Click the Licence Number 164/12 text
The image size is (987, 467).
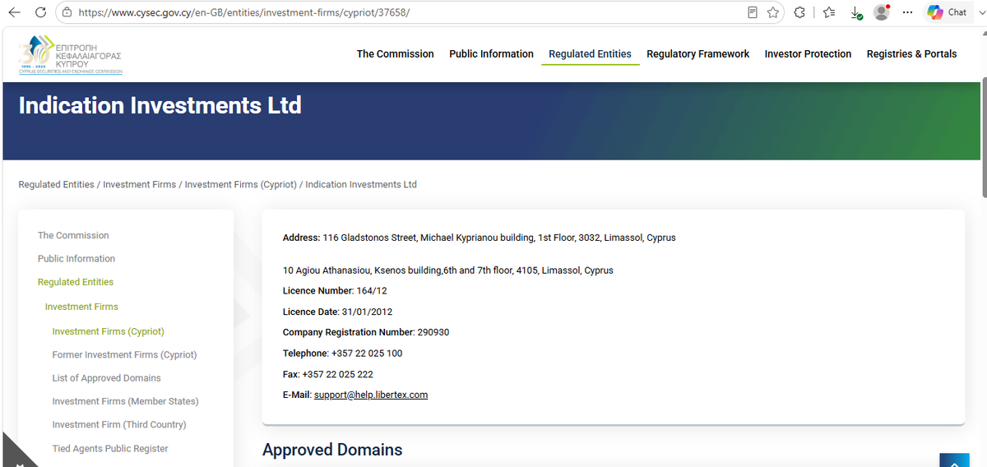(335, 291)
